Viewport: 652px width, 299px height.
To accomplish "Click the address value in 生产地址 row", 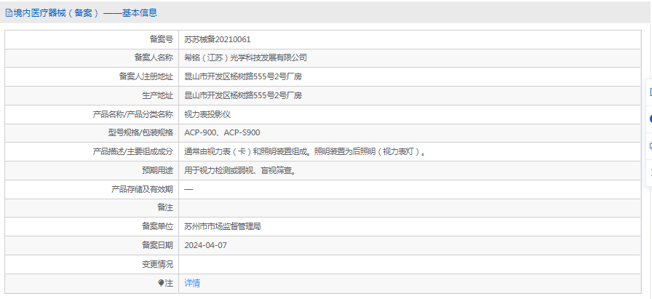I will pyautogui.click(x=243, y=95).
